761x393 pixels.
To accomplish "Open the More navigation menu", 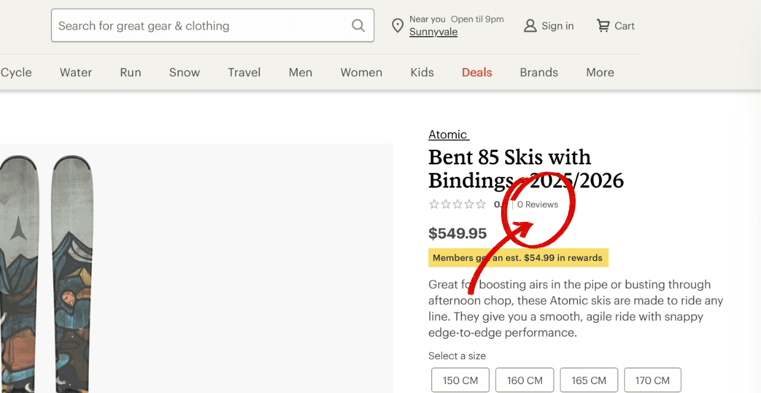I will click(600, 72).
